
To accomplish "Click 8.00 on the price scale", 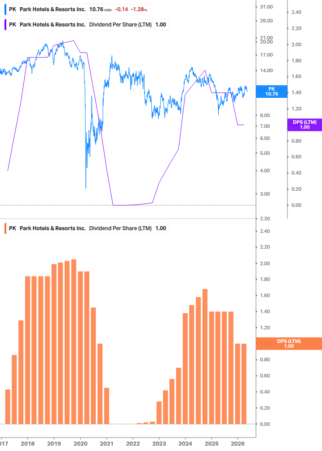I will point(265,115).
